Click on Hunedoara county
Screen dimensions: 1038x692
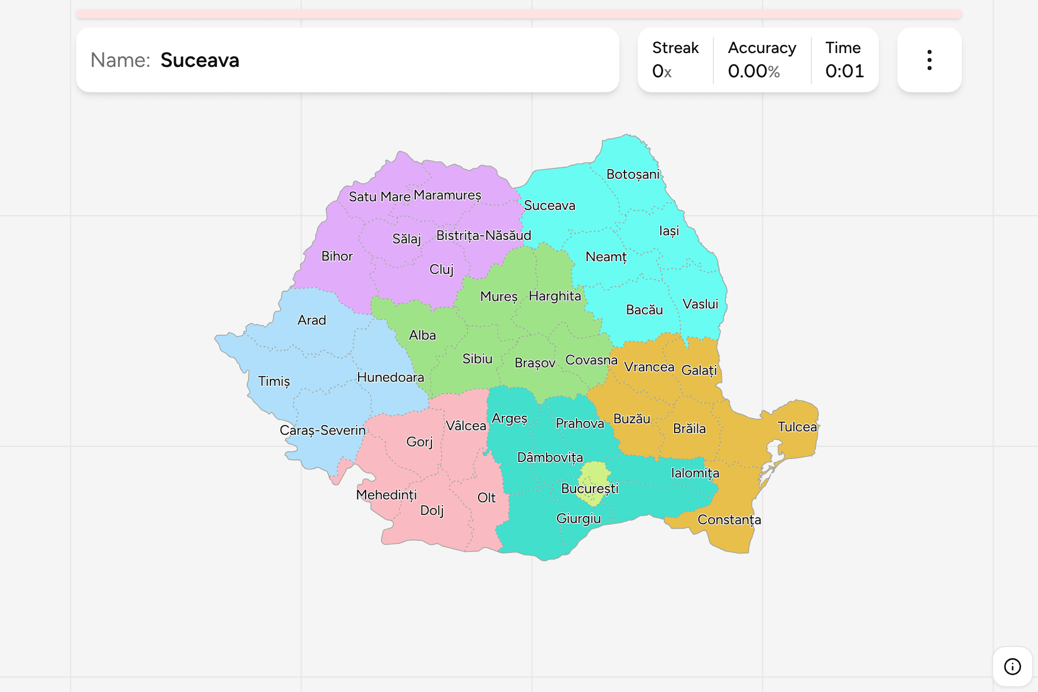coord(390,377)
